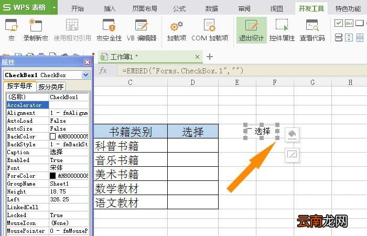Select column F header
The width and height of the screenshot is (367, 236).
pos(275,82)
